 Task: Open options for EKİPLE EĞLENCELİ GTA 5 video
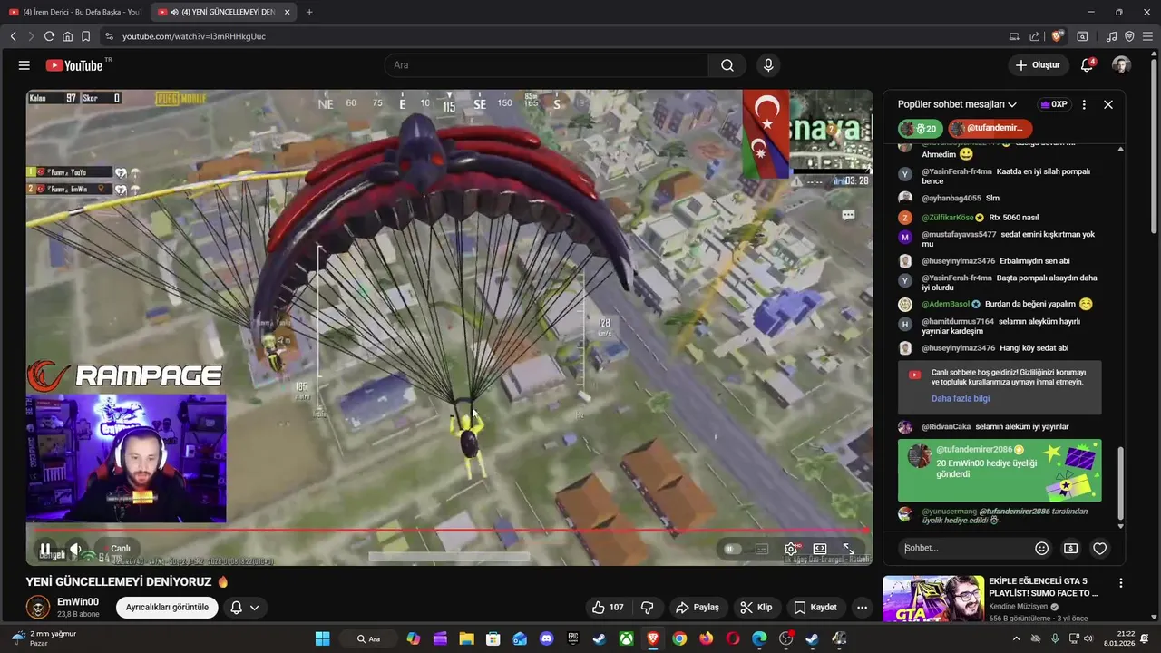[1121, 583]
